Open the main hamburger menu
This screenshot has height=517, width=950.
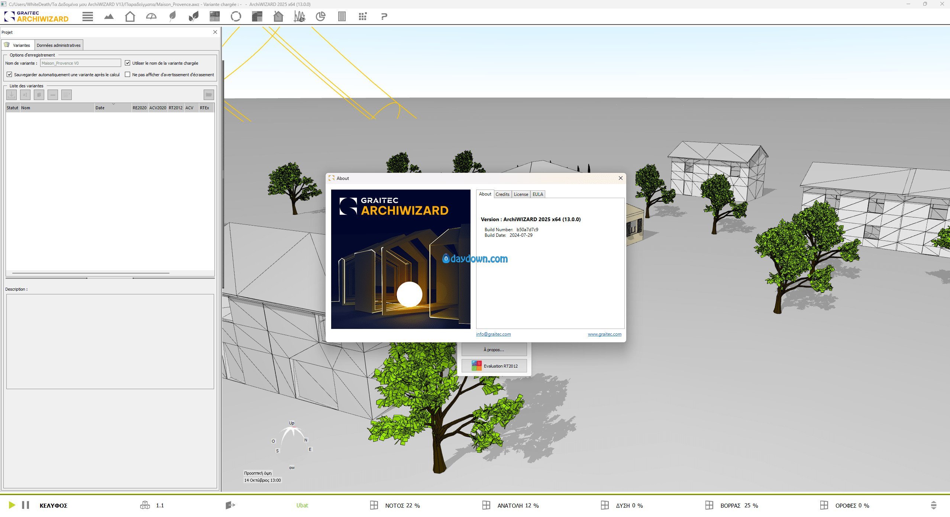(x=88, y=17)
